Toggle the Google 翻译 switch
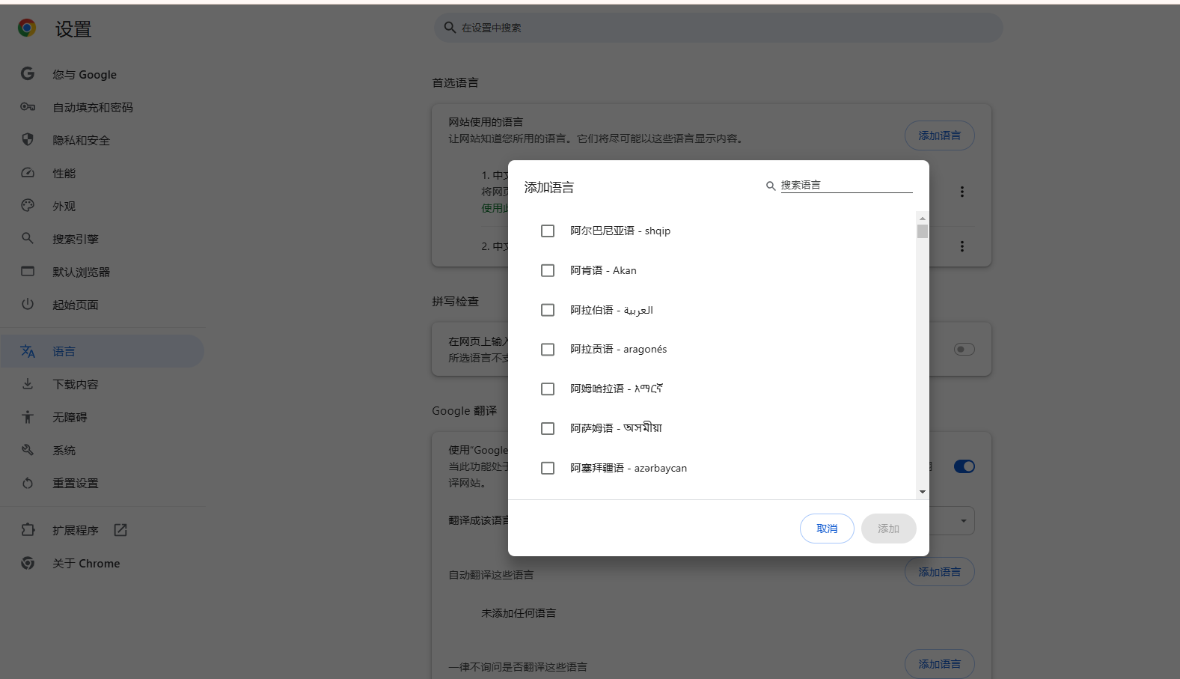The height and width of the screenshot is (679, 1180). click(964, 466)
